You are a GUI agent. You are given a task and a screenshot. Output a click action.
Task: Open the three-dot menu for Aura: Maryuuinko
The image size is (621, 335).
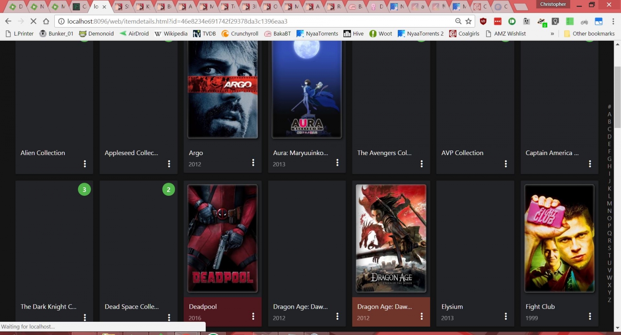pos(337,162)
